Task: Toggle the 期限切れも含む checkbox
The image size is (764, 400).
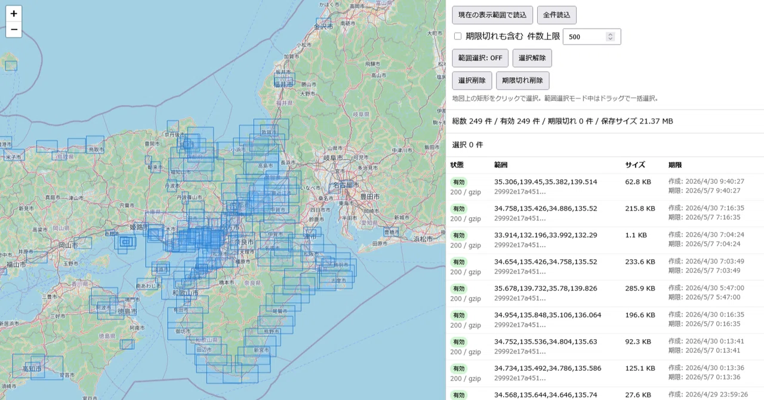Action: point(458,36)
